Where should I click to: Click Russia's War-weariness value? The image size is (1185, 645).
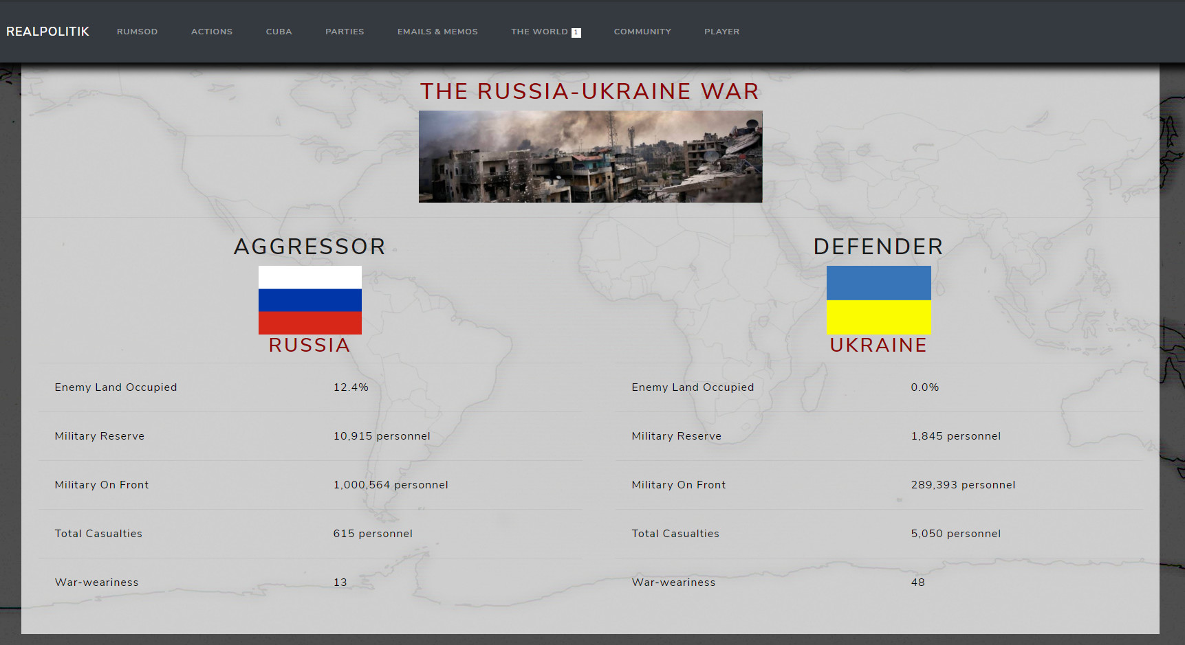pos(340,582)
